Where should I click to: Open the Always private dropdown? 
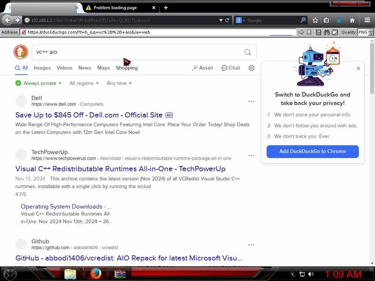38,83
